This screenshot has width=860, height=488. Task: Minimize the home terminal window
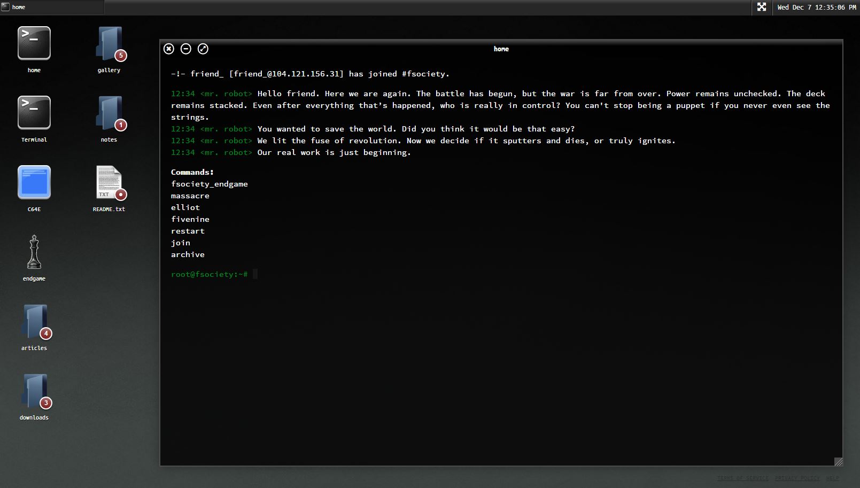[186, 49]
